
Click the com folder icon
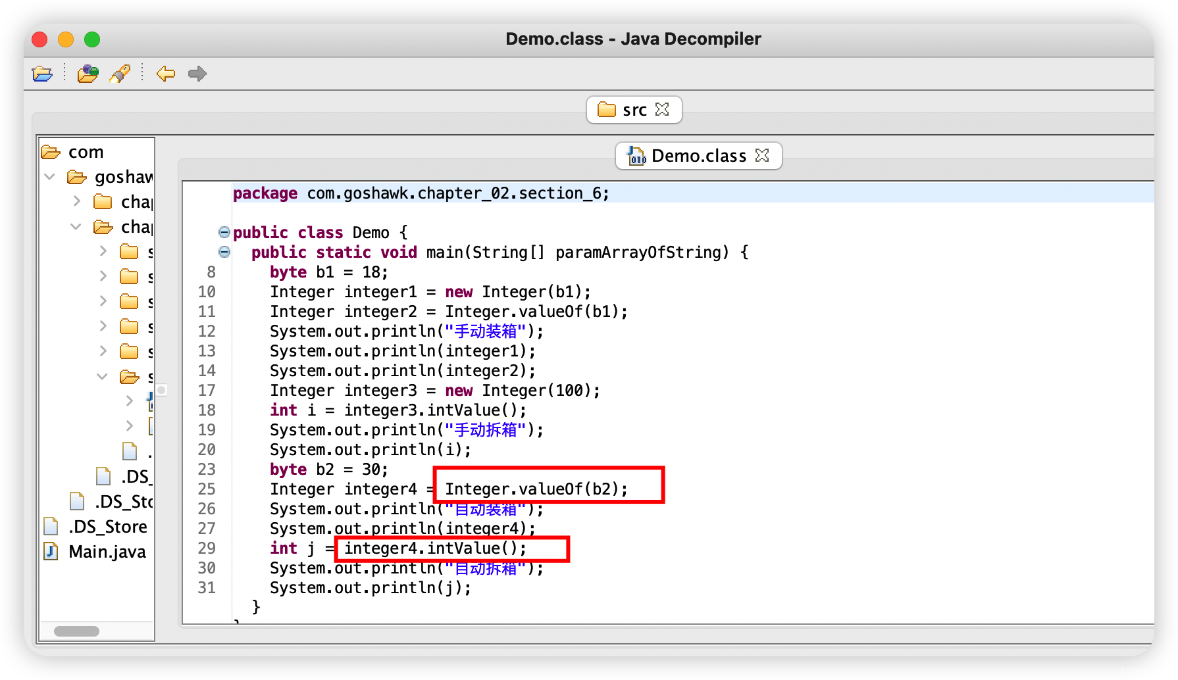(51, 152)
